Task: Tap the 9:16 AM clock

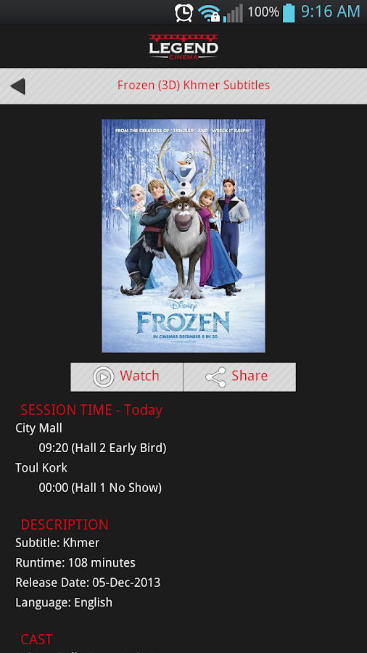Action: [x=331, y=12]
